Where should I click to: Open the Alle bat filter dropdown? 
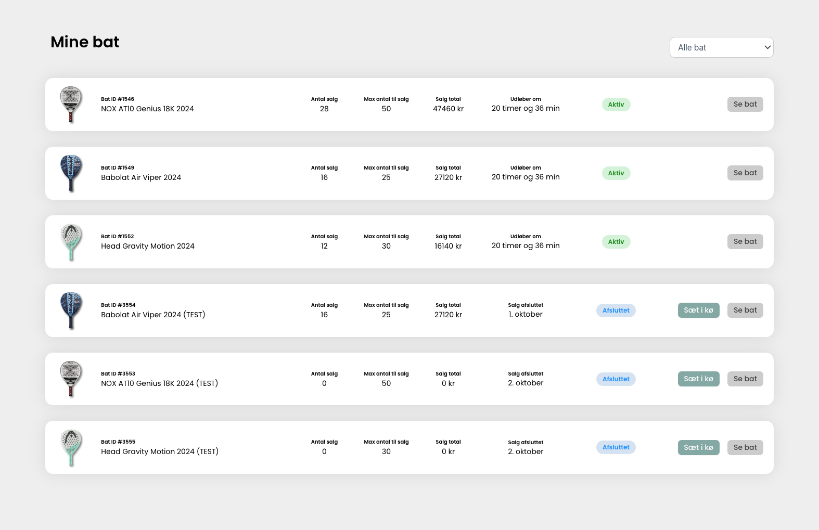click(721, 47)
